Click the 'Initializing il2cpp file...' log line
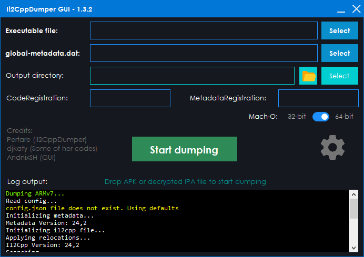The height and width of the screenshot is (257, 364). coord(55,230)
